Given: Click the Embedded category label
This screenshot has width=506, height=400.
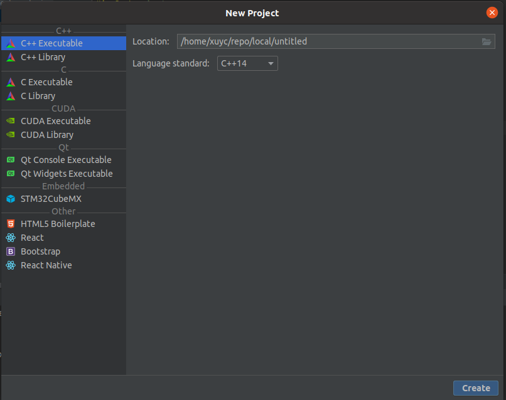Looking at the screenshot, I should coord(63,186).
